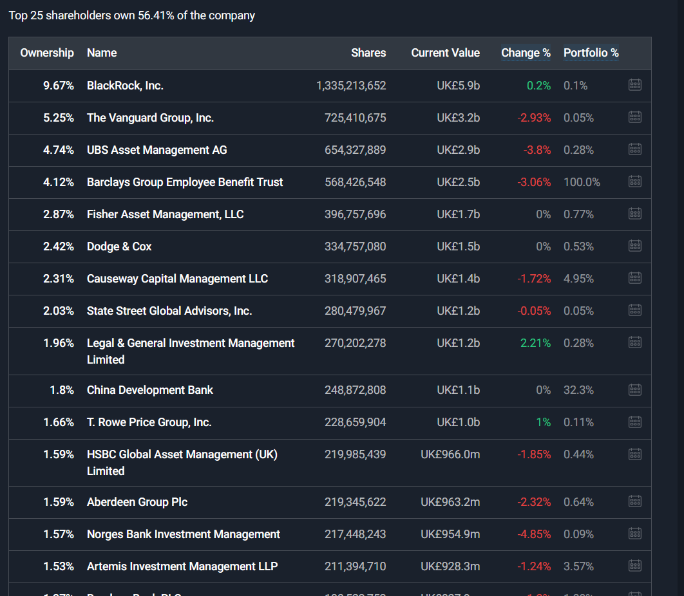Open calendar icon for China Development Bank
The image size is (684, 596).
pyautogui.click(x=634, y=389)
